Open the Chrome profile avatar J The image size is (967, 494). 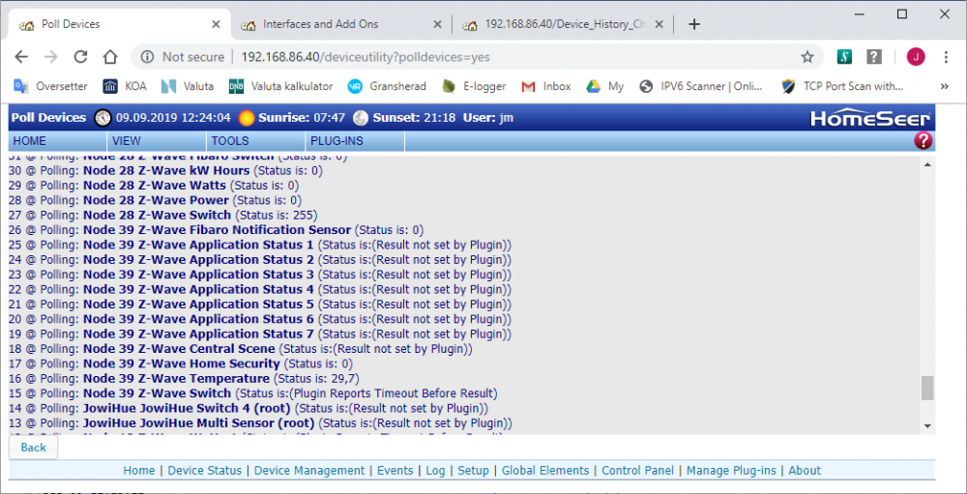tap(915, 57)
